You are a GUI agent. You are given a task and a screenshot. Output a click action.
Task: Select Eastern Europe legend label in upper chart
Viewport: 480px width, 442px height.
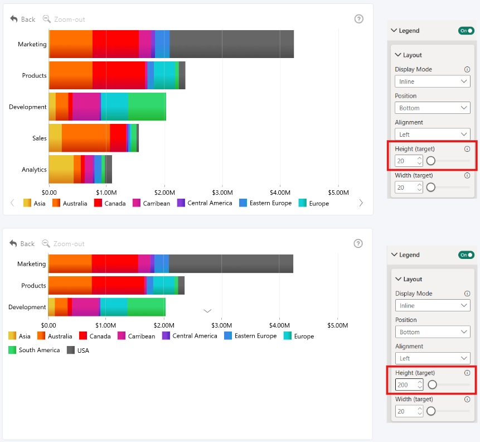pyautogui.click(x=270, y=203)
